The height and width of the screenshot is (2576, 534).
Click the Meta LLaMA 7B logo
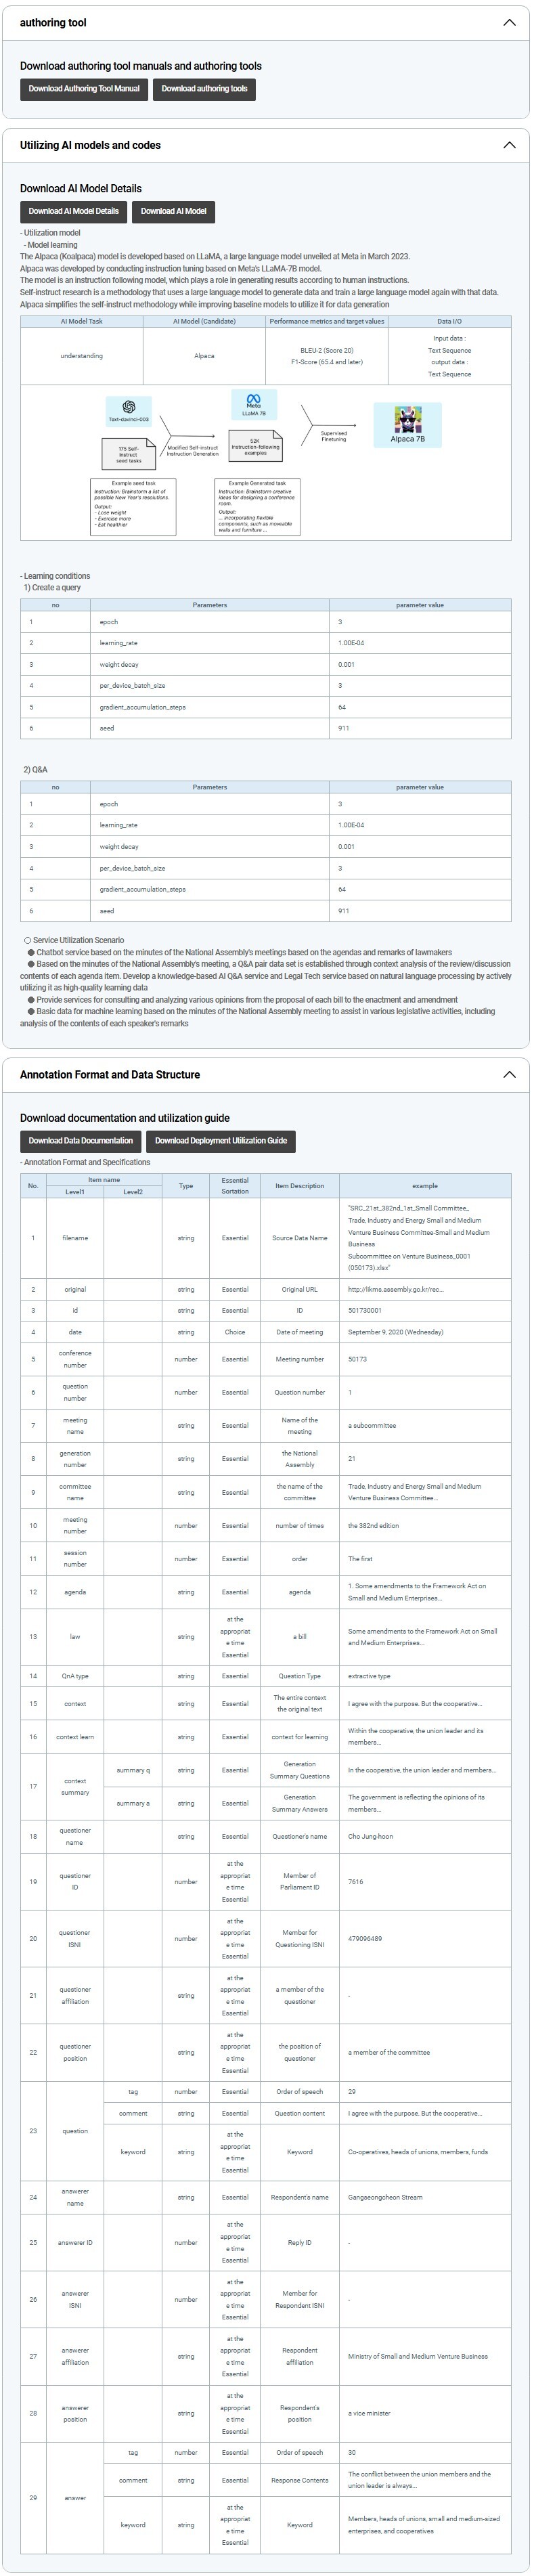point(253,404)
